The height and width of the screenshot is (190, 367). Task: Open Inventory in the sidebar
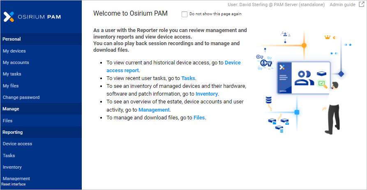pos(12,167)
